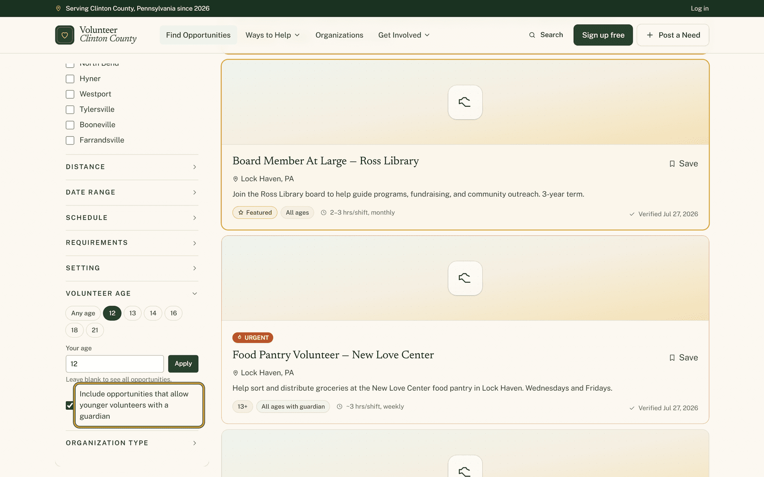Open Board Member At Large listing title

[x=326, y=161]
